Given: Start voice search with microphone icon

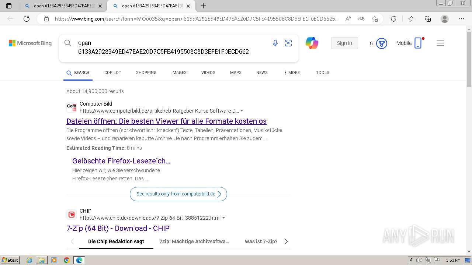Looking at the screenshot, I should pyautogui.click(x=275, y=43).
